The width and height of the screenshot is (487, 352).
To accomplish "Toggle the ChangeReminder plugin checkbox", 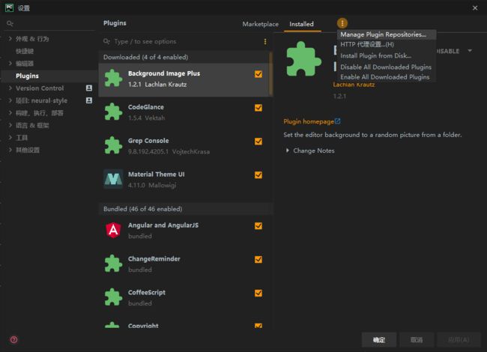I will 258,259.
